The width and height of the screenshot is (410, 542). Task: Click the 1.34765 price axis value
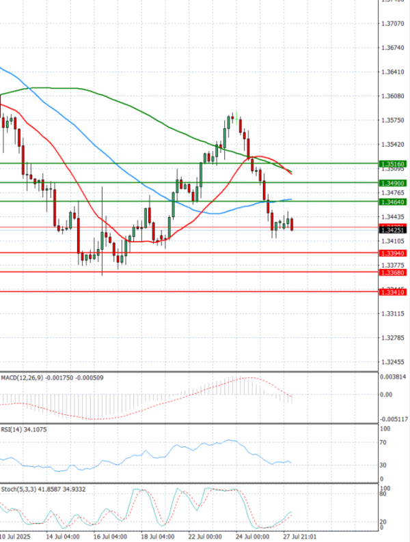393,192
